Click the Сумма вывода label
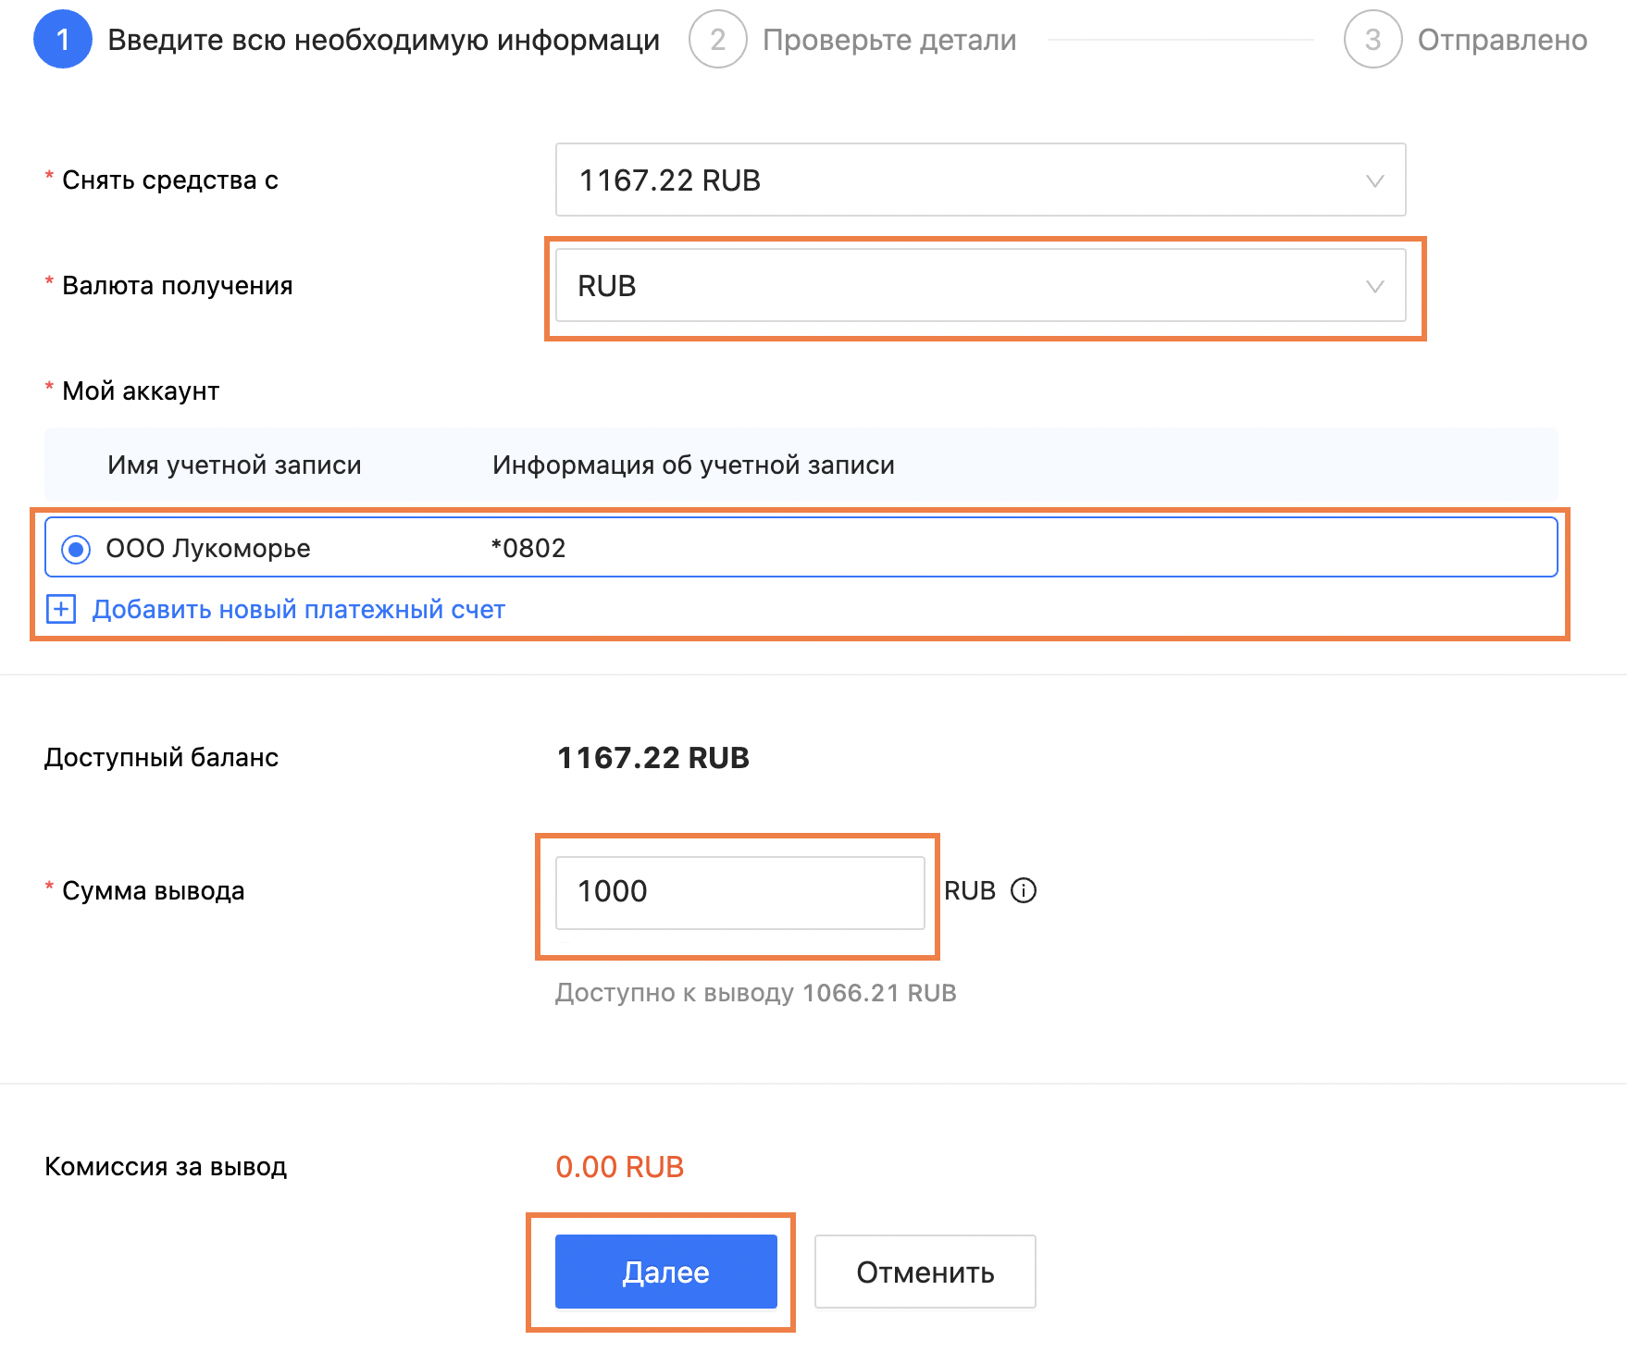This screenshot has width=1627, height=1353. coord(154,890)
